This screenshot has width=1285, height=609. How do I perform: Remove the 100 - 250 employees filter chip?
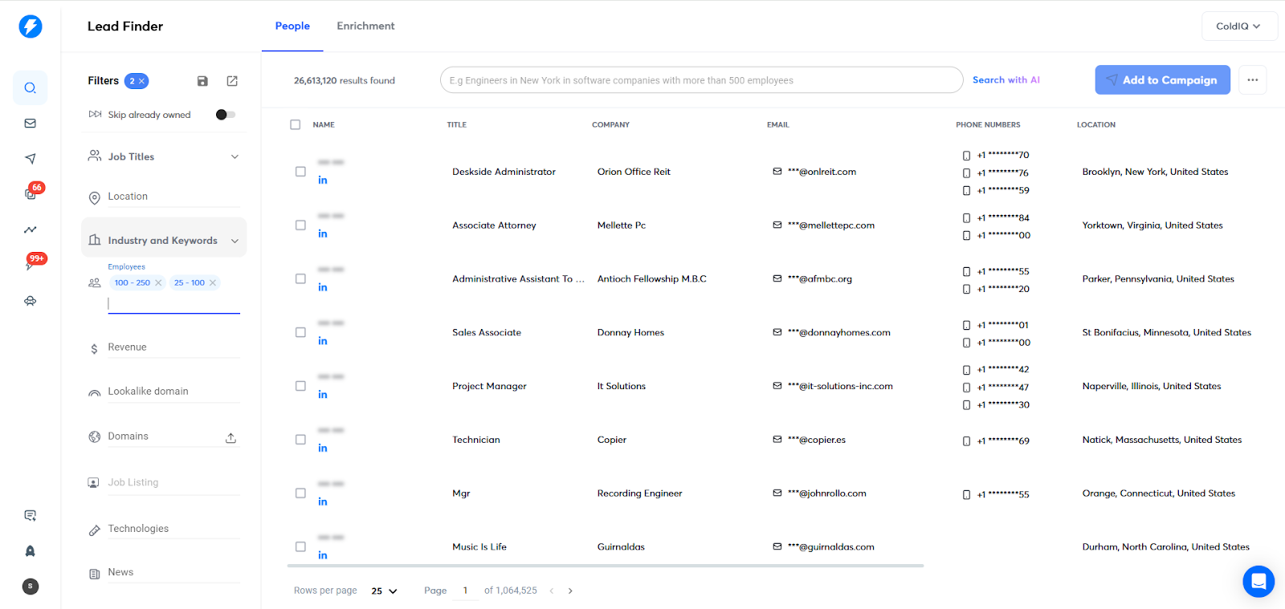tap(158, 283)
